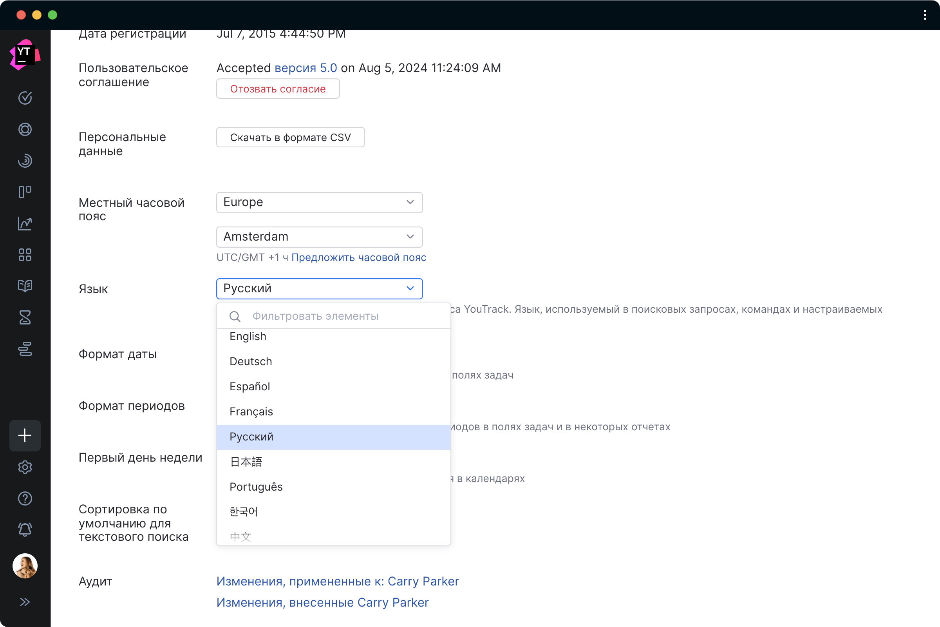This screenshot has width=940, height=627.
Task: Click the Settings icon in sidebar
Action: [x=24, y=466]
